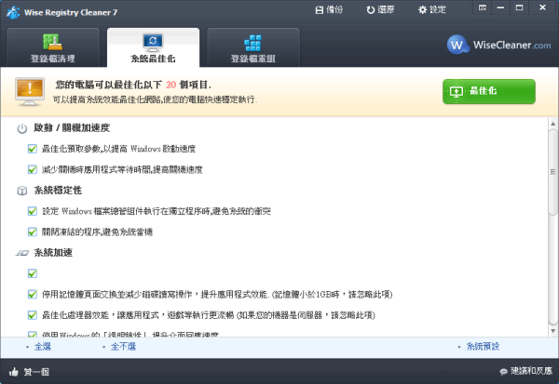Click the 系統穩定性 heading

coord(58,191)
